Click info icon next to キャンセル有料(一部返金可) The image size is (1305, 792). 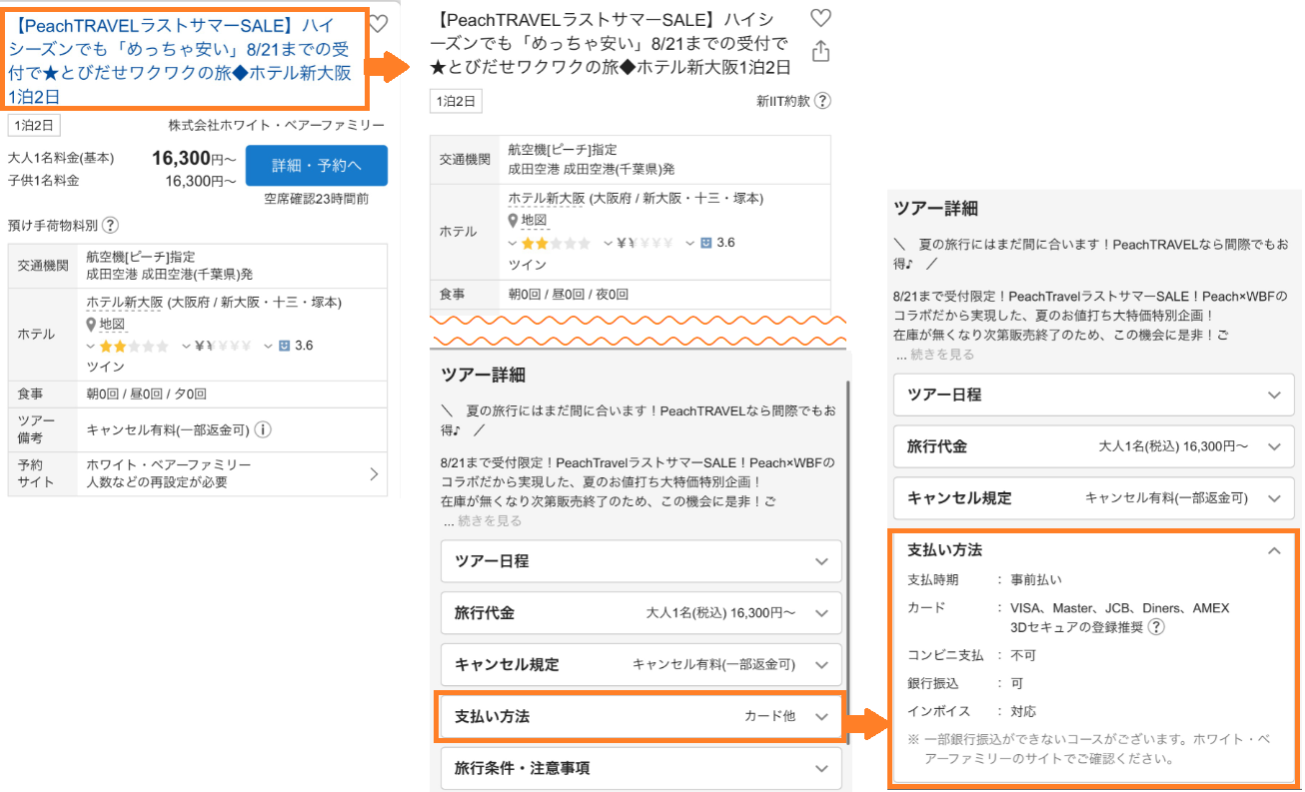pyautogui.click(x=263, y=430)
